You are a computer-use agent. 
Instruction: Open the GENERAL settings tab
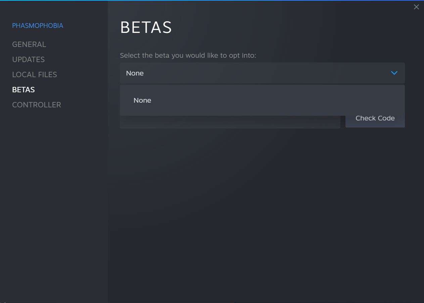tap(29, 44)
